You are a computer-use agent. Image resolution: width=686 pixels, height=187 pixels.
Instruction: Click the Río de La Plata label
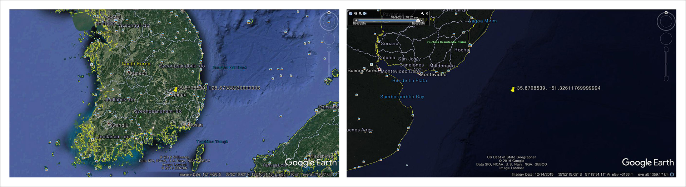coord(409,81)
